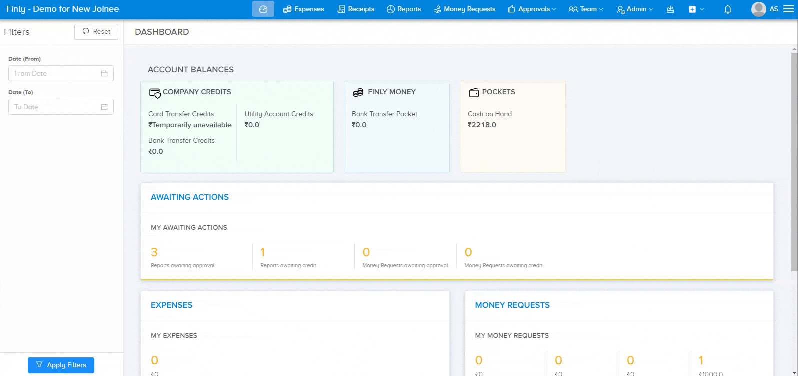This screenshot has height=376, width=798.
Task: Click the notification bell icon
Action: (x=728, y=9)
